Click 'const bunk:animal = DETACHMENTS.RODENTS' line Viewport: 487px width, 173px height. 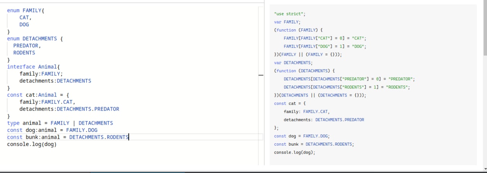pyautogui.click(x=68, y=137)
